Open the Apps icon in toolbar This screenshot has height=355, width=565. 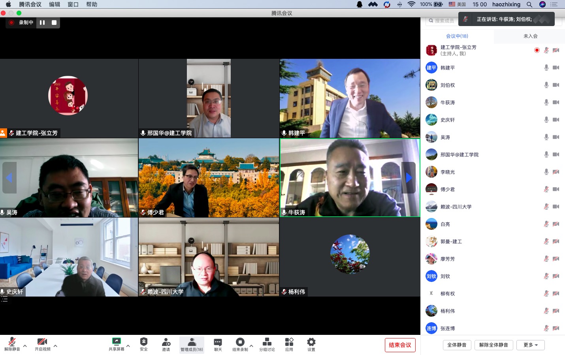pos(289,342)
